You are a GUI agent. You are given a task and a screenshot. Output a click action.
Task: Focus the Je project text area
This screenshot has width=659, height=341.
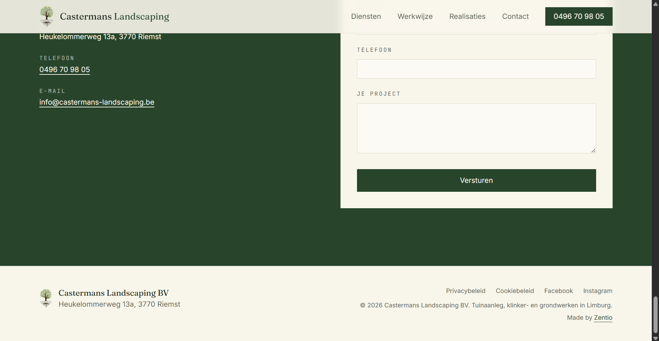(x=476, y=128)
